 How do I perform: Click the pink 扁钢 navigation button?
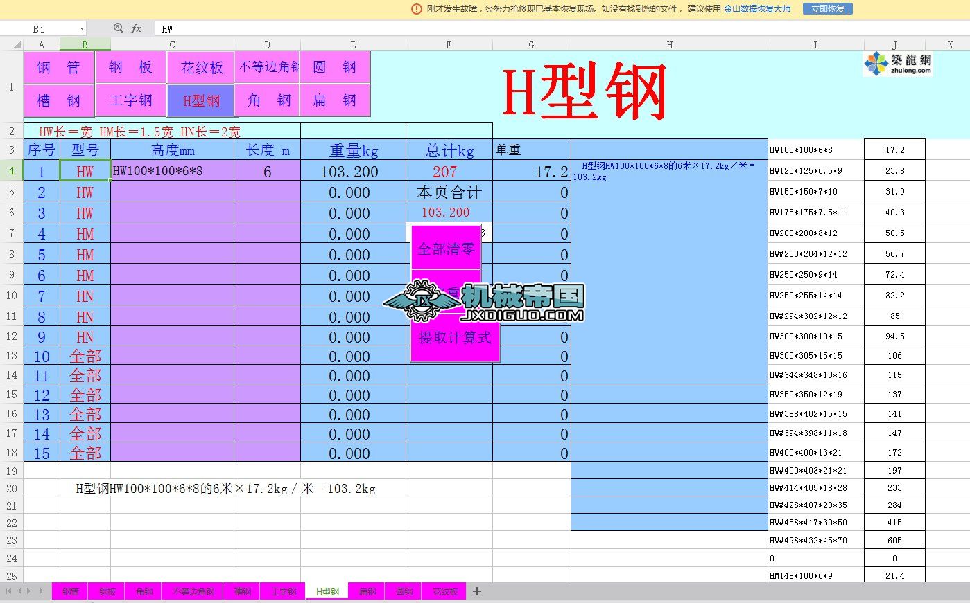point(334,100)
